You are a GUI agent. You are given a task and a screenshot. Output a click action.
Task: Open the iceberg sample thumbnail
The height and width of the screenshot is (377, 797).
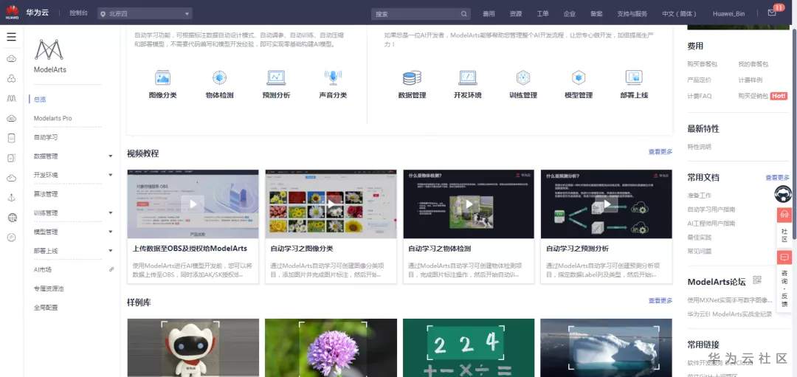click(x=607, y=347)
